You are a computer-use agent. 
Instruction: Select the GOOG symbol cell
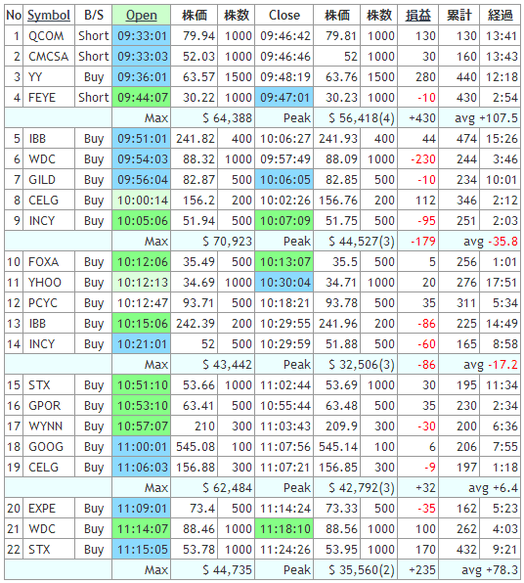coord(49,447)
